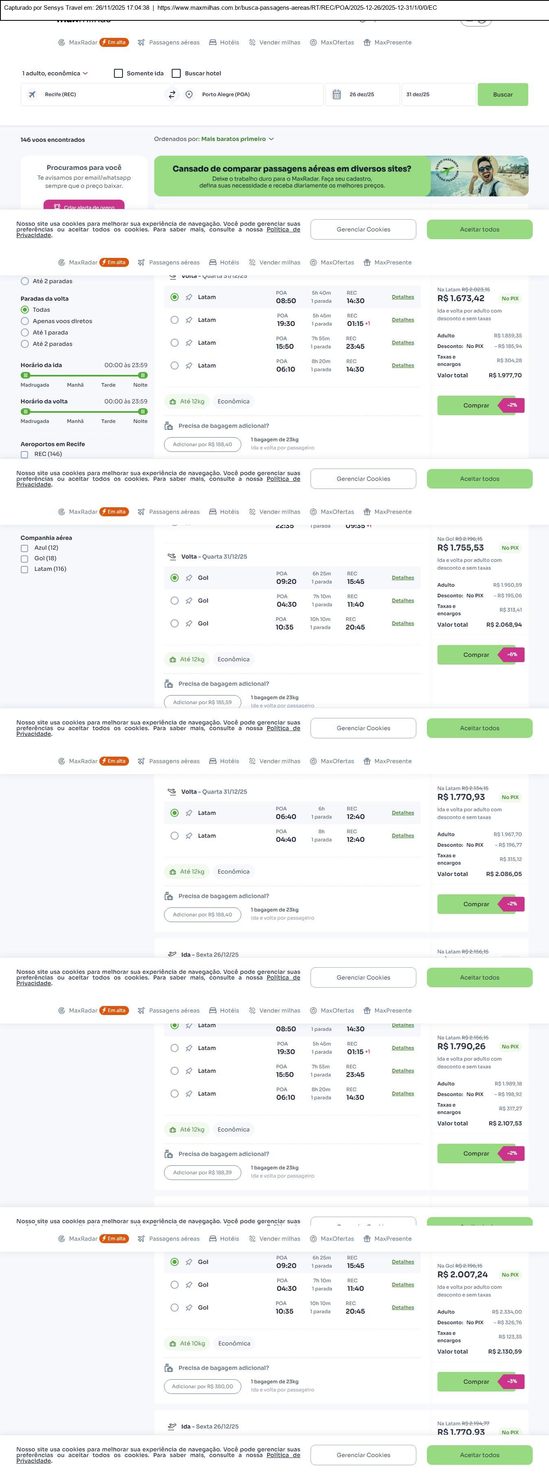Click the MaxRadar promotional banner
This screenshot has width=549, height=1475.
point(341,176)
